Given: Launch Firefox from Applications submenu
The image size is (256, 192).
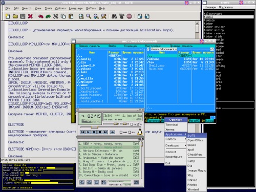Looking at the screenshot, I should click(197, 185).
